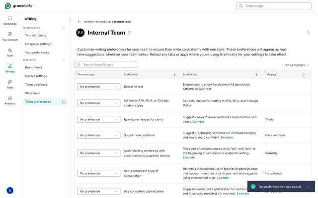Click the user avatar at bottom left

pos(10,190)
